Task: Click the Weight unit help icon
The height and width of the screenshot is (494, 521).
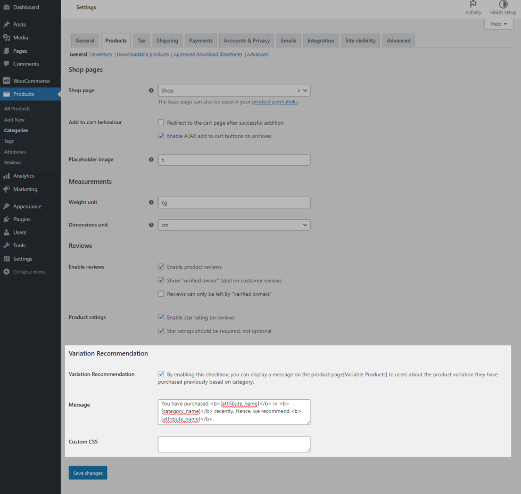Action: (x=151, y=203)
